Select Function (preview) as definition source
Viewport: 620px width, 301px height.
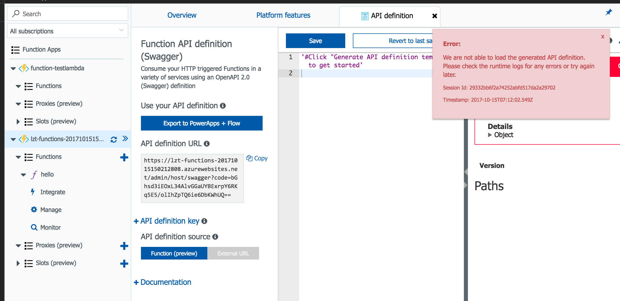tap(174, 253)
